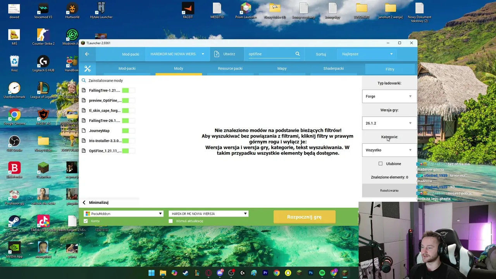
Task: Check the Ulubione checkbox
Action: pyautogui.click(x=381, y=164)
